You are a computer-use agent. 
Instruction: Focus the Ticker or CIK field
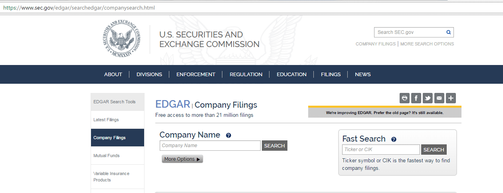(x=381, y=150)
